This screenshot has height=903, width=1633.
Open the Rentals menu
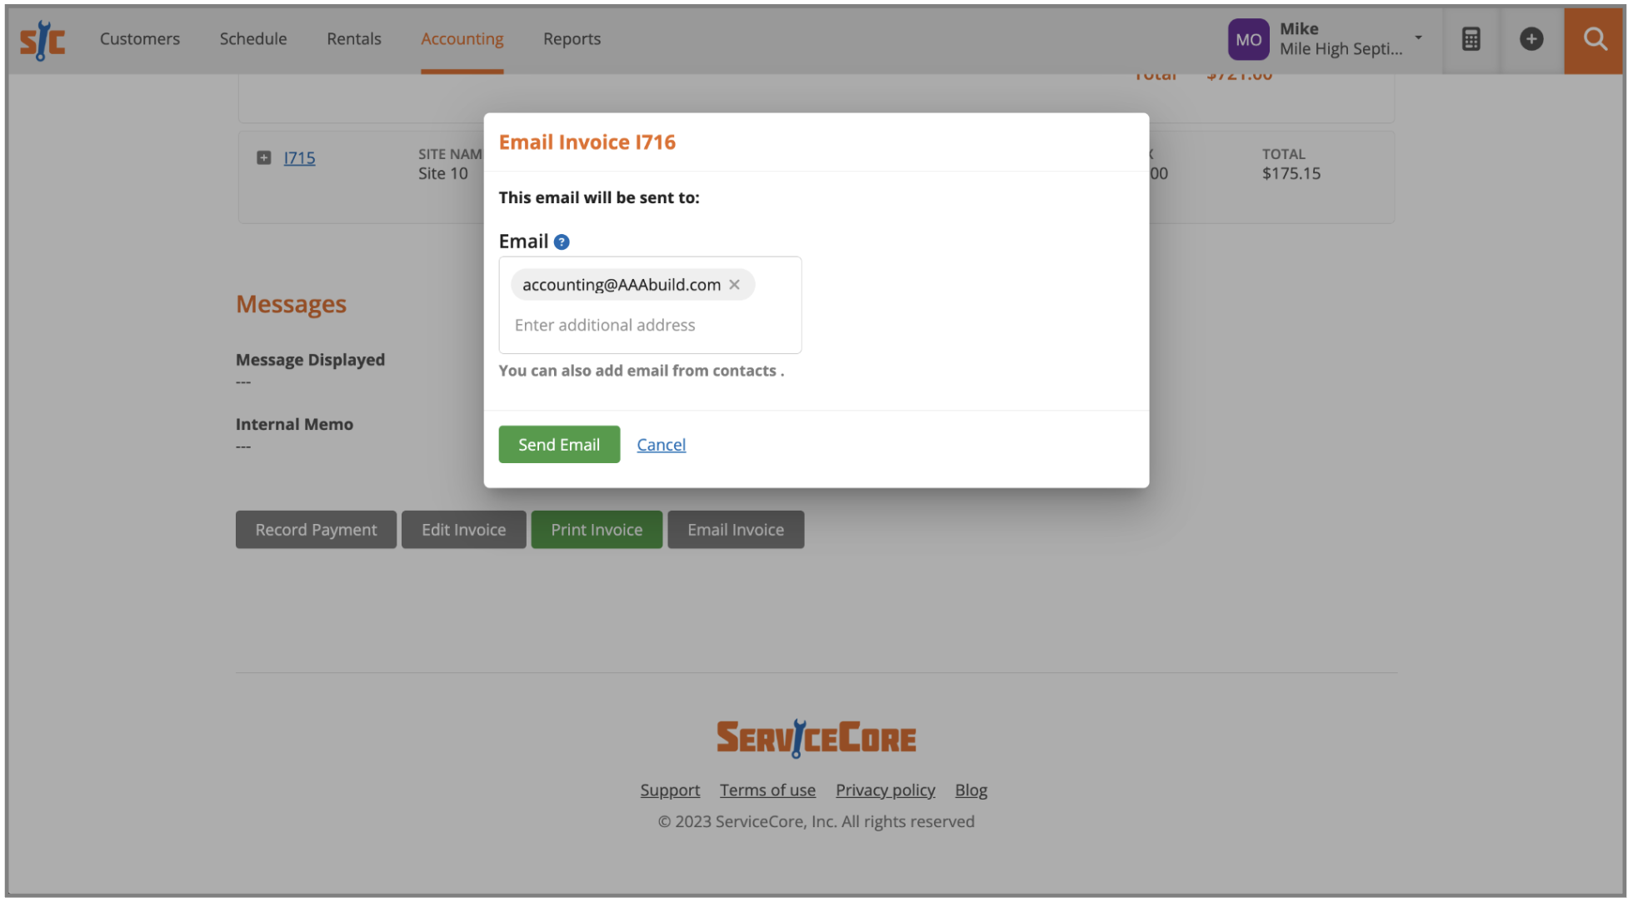354,39
